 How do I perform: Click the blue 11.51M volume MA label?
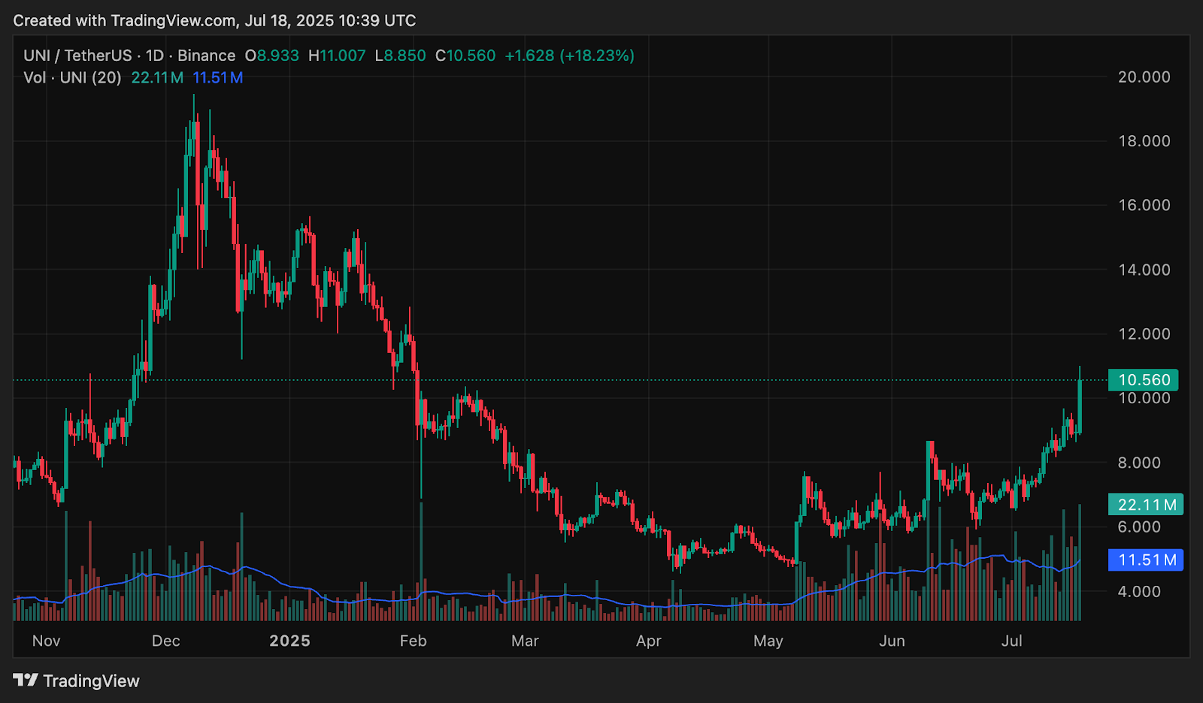(1146, 560)
